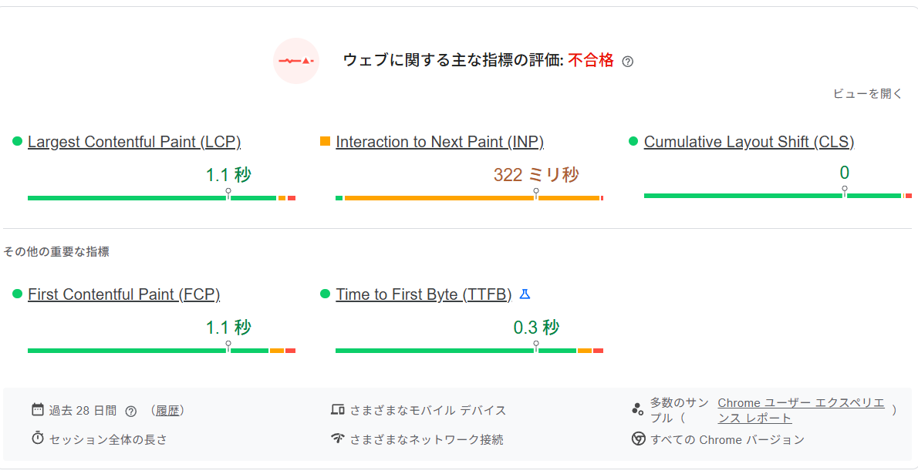Click the orange status dot beside INP

point(325,140)
